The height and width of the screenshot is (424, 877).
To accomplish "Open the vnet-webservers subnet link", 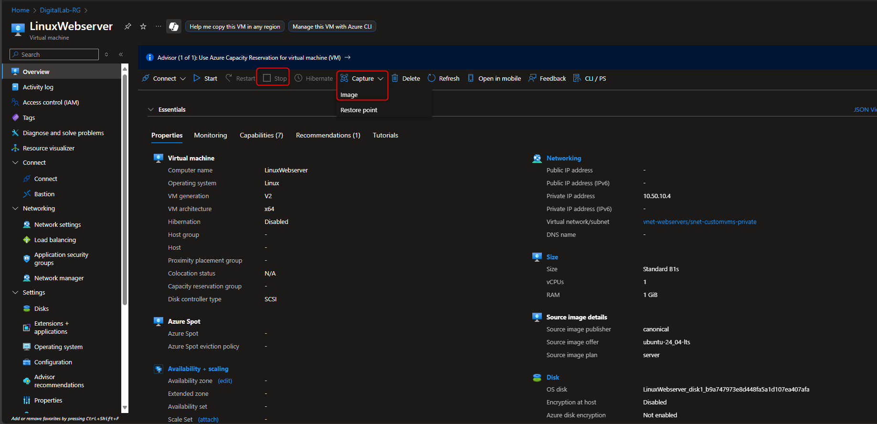I will [699, 222].
